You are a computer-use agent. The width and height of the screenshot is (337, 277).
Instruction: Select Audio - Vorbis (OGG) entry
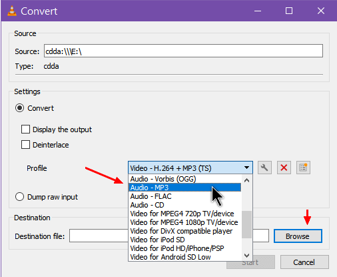tap(184, 179)
